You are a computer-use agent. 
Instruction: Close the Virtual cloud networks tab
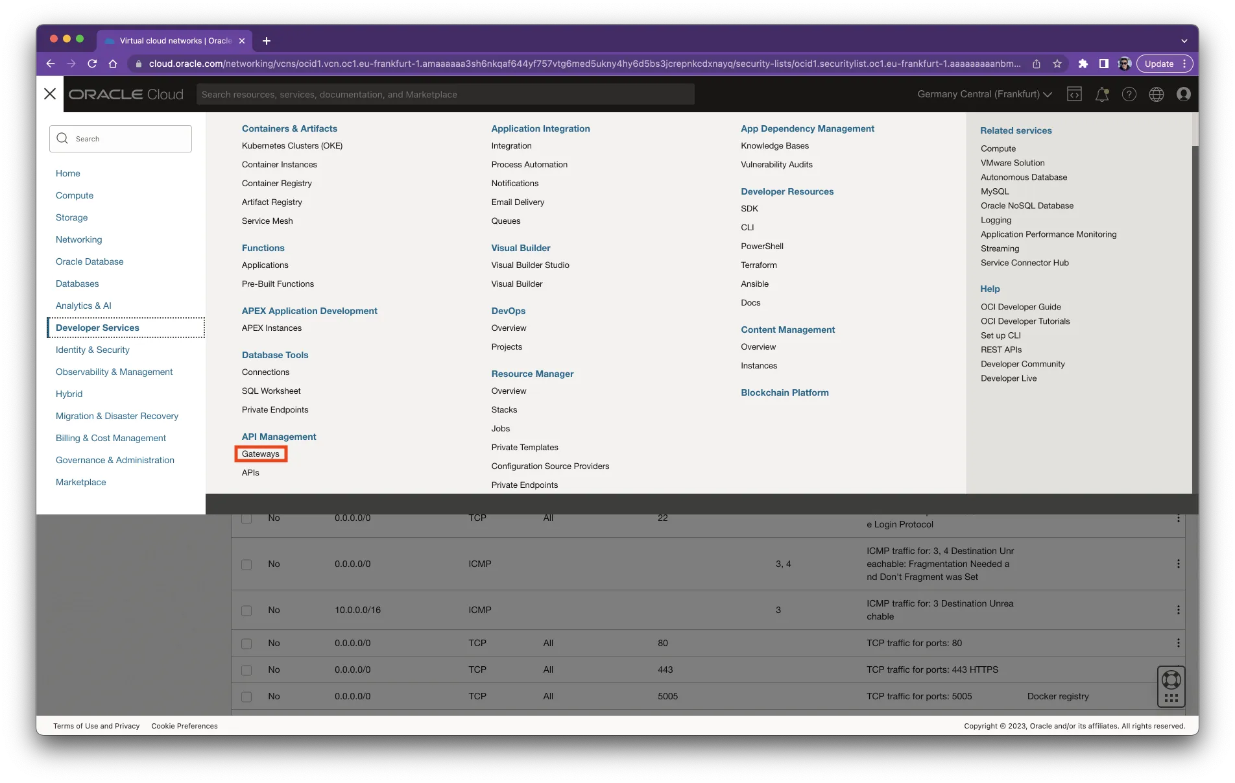(x=242, y=41)
